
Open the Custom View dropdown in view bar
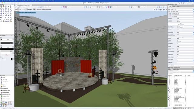tap(121, 7)
